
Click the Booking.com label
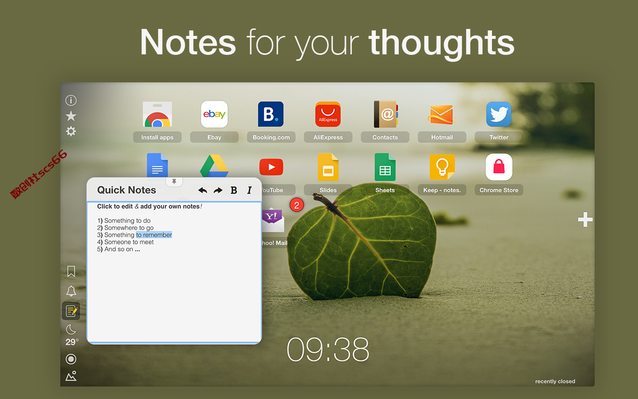click(x=271, y=137)
